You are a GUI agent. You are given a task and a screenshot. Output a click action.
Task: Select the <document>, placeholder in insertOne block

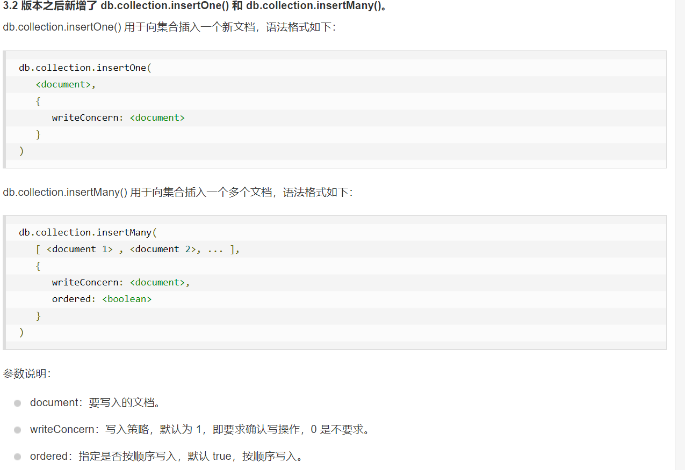click(x=65, y=84)
